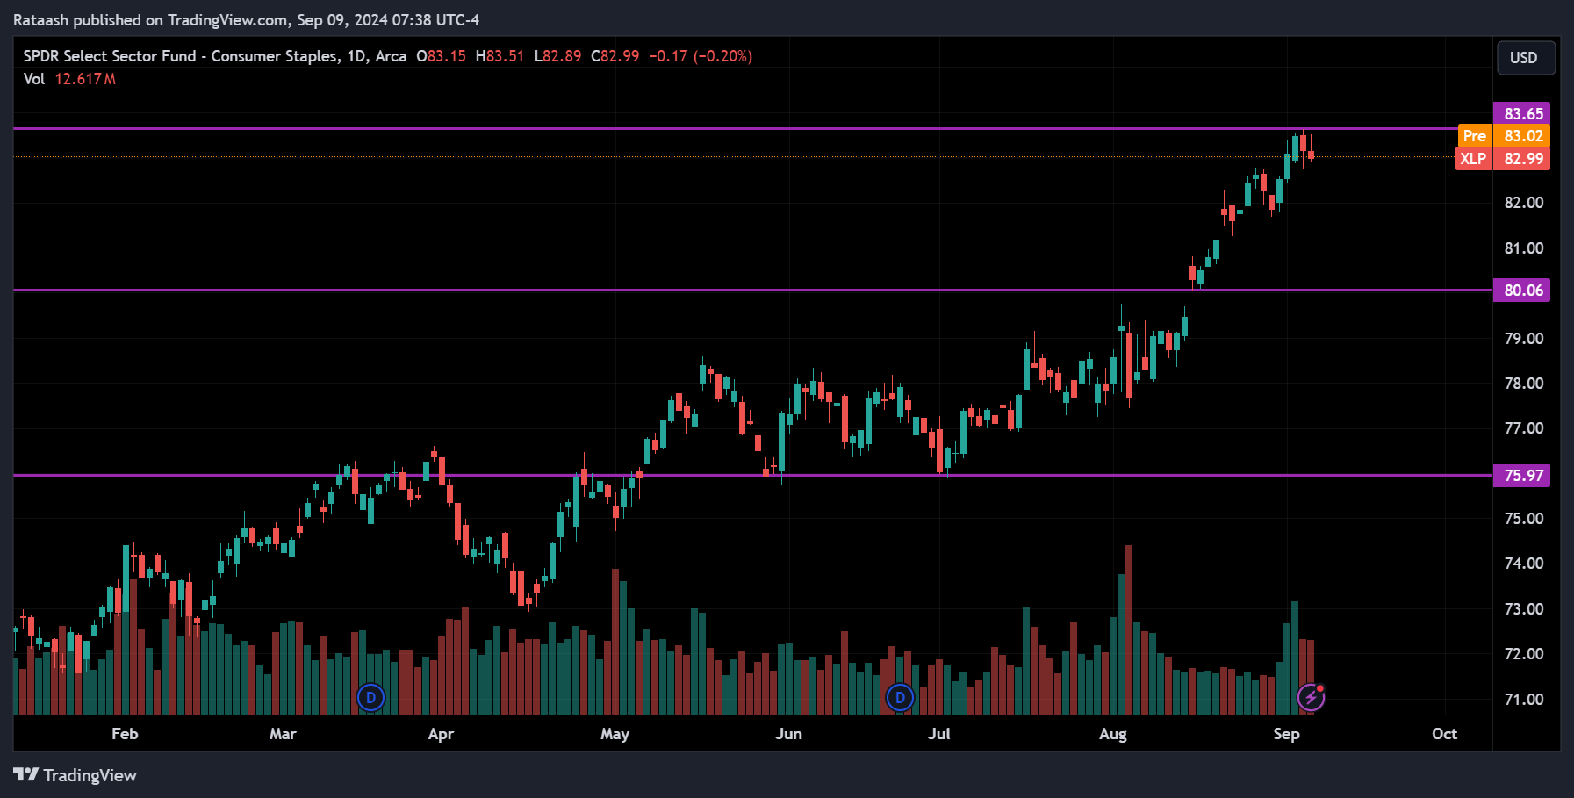
Task: Click the dividend D marker near July
Action: point(900,698)
